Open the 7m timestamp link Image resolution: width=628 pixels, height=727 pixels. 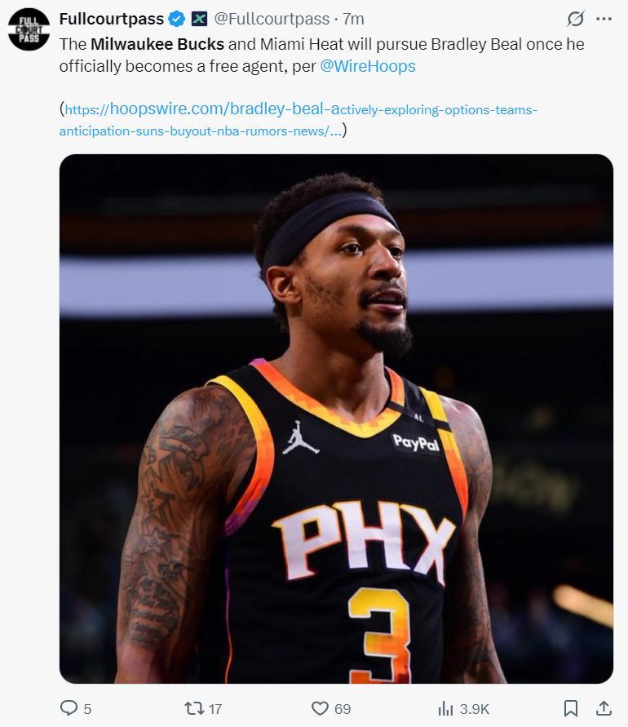point(354,19)
